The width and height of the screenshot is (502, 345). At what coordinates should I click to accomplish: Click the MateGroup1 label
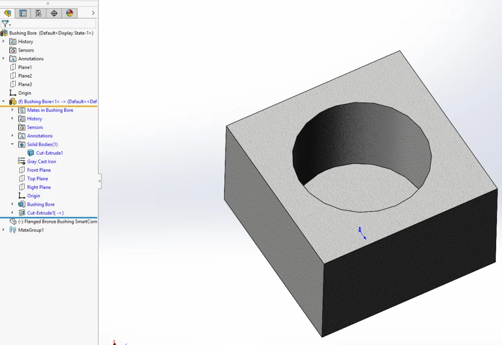point(31,230)
